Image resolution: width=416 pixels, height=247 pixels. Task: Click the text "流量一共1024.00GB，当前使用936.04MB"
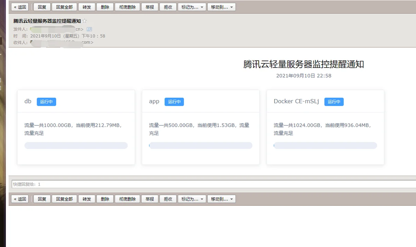tap(322, 125)
